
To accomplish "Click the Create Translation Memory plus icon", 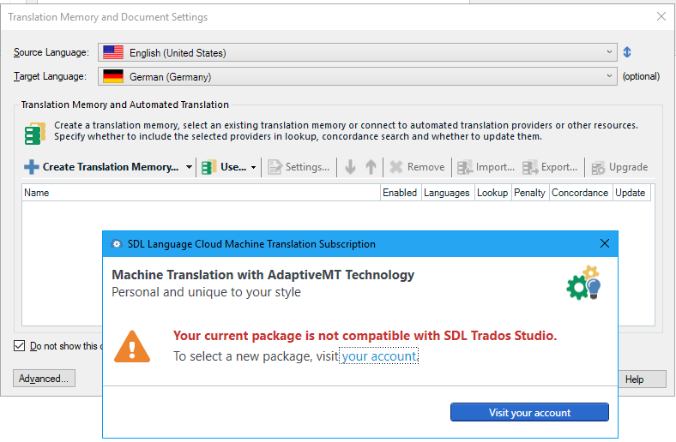I will (32, 167).
